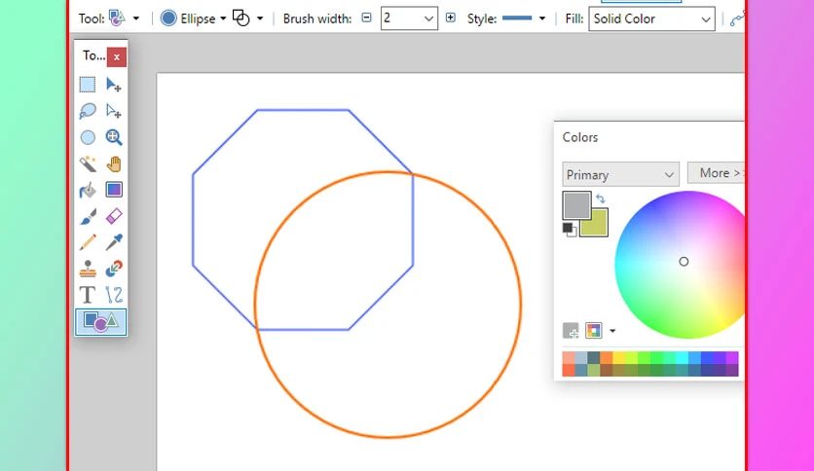The image size is (814, 471).
Task: Pick the yellow top-row palette swatch
Action: tap(619, 357)
